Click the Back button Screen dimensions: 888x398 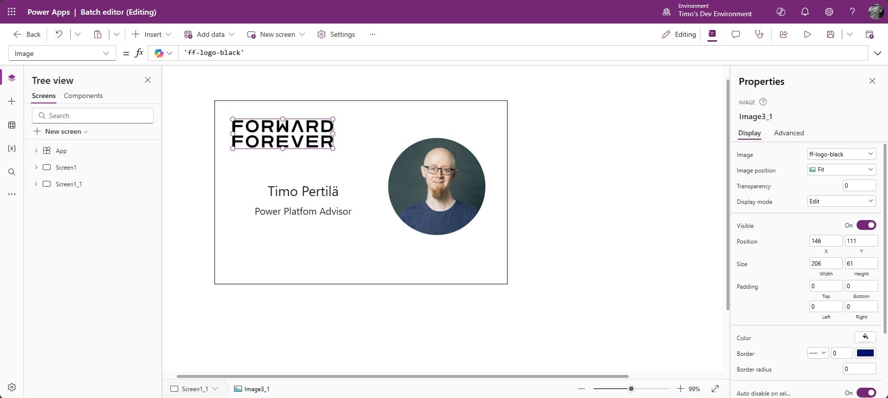[27, 34]
